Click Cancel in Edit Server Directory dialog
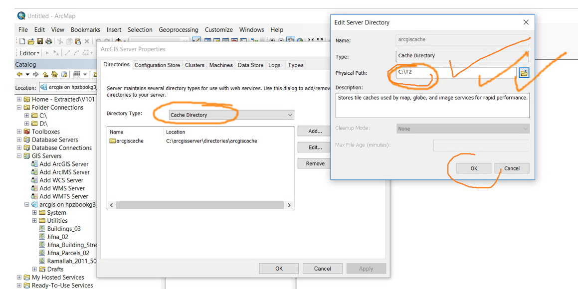This screenshot has height=289, width=578. (512, 168)
